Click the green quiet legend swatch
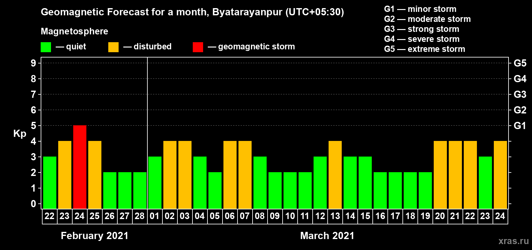 click(46, 47)
